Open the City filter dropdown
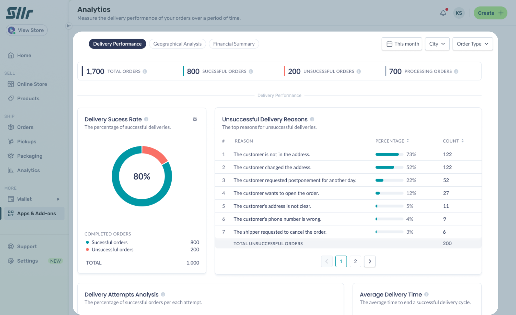This screenshot has width=516, height=315. 437,44
